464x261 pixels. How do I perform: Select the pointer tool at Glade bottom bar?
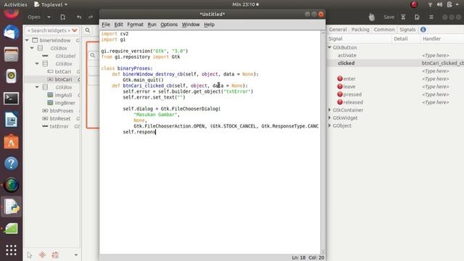29,254
